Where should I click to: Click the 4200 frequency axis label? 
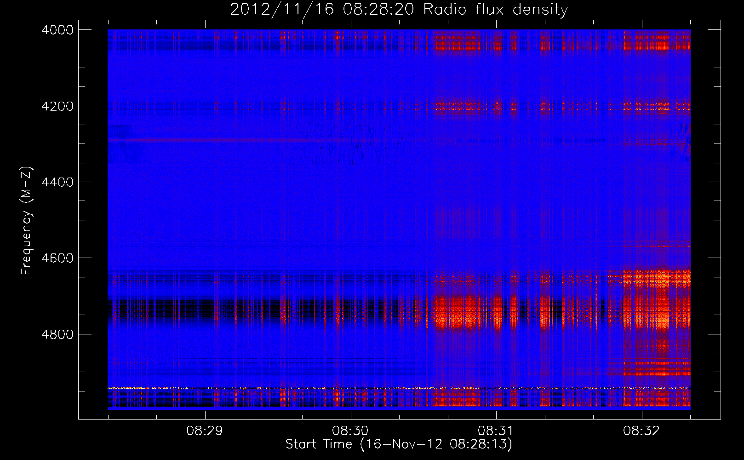click(x=57, y=106)
